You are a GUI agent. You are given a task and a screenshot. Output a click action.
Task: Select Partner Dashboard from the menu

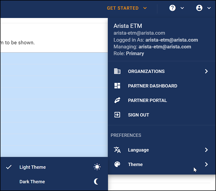(152, 86)
